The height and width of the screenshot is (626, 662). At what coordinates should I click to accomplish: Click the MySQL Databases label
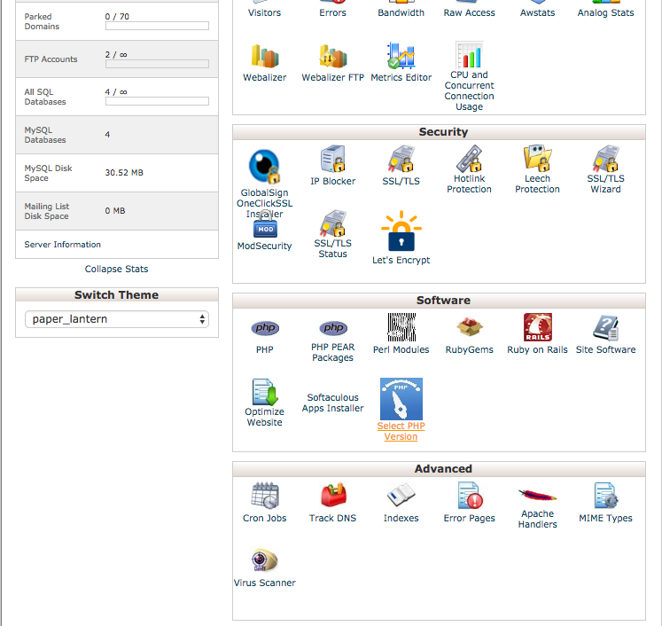(45, 135)
